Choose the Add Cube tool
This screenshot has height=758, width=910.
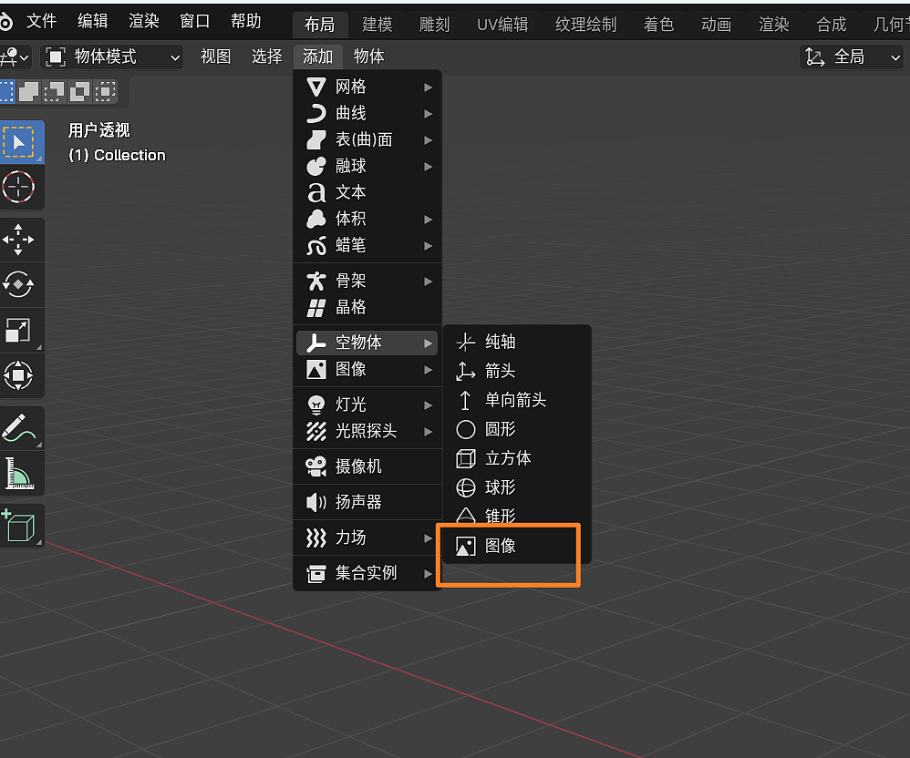tap(21, 525)
